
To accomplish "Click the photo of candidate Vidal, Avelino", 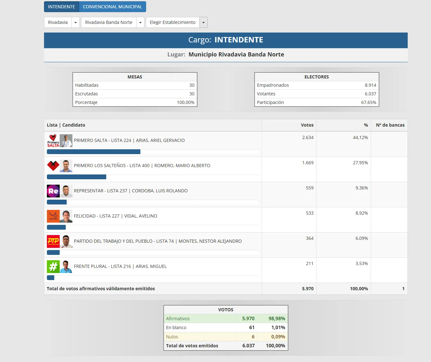I will pos(66,216).
